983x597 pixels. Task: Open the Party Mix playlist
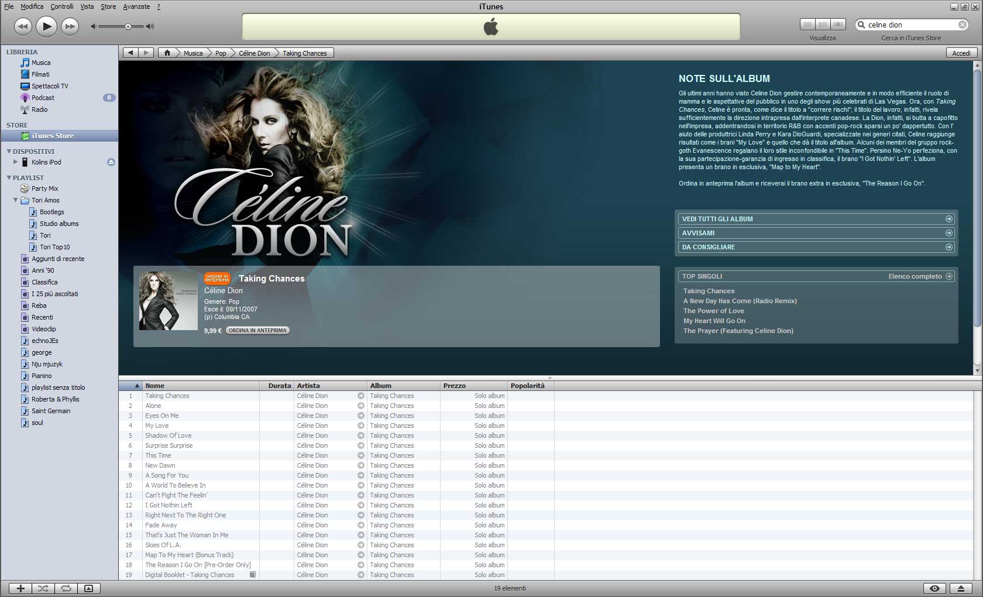click(x=44, y=188)
